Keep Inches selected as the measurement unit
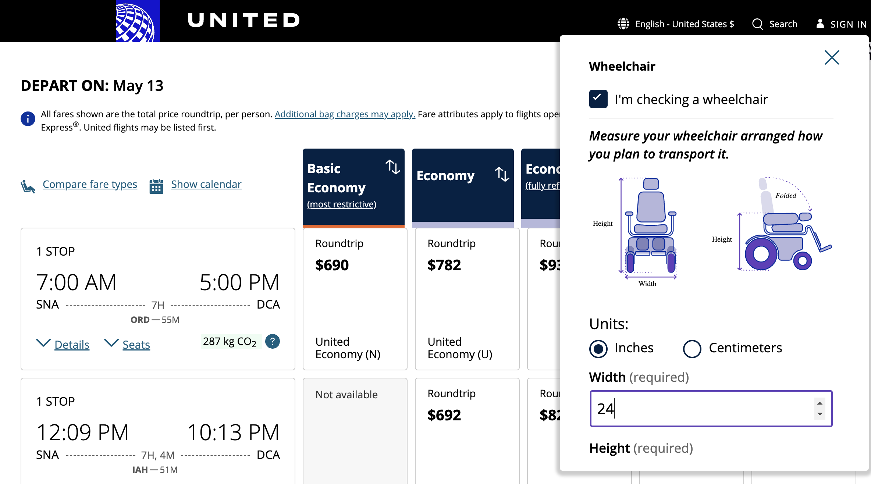The image size is (871, 484). [x=598, y=349]
